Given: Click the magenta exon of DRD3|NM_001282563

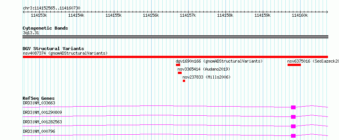Looking at the screenshot, I should 293,126.
